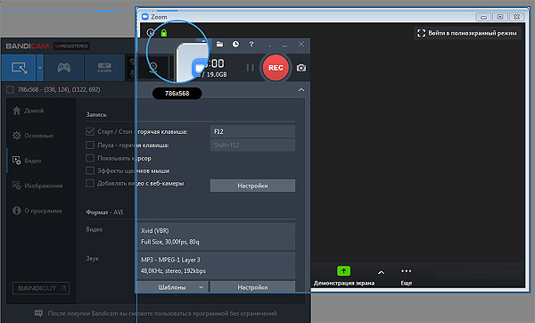Open the screen recording mode dropdown arrow

[x=40, y=68]
